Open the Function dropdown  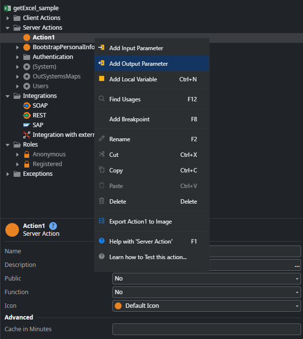tap(207, 292)
